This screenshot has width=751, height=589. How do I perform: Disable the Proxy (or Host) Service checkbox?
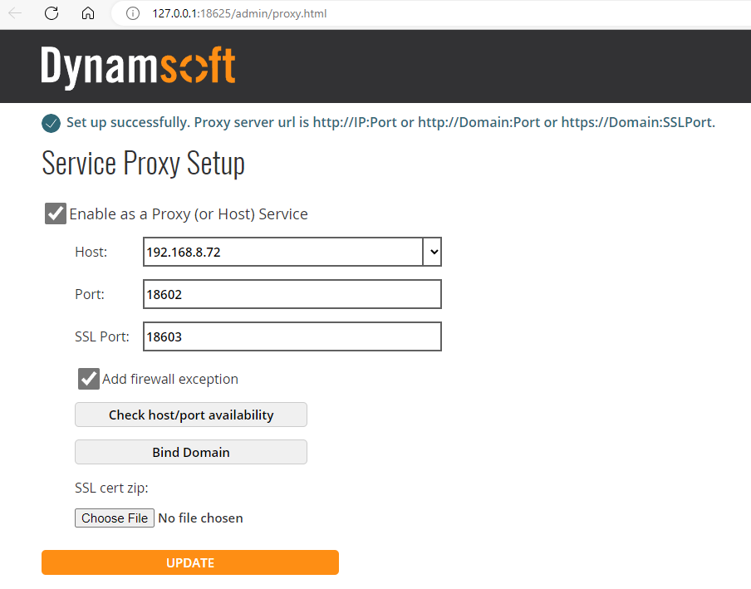pyautogui.click(x=56, y=214)
